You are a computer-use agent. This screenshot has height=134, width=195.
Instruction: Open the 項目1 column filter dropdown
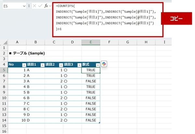click(x=42, y=64)
